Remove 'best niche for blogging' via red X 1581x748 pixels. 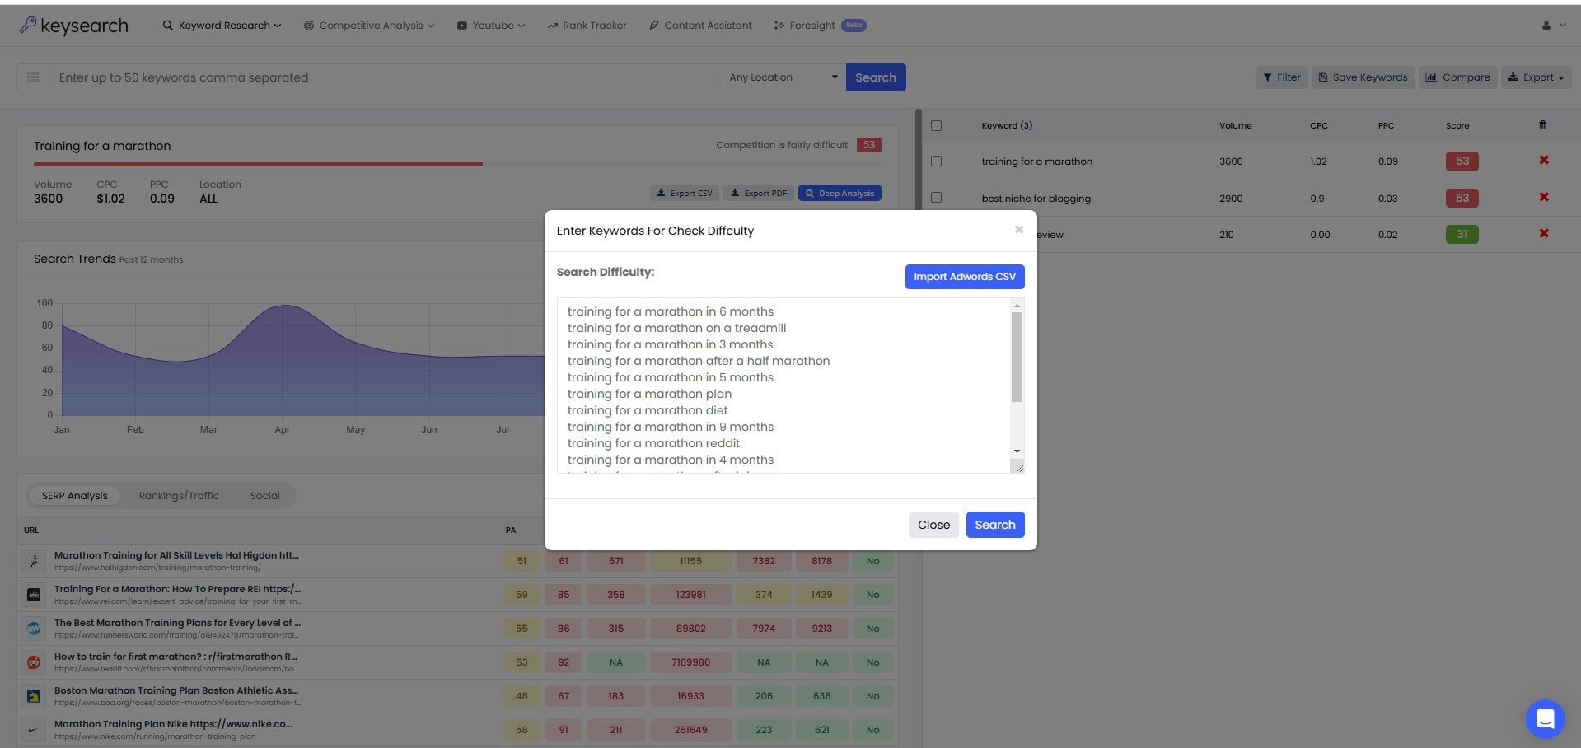click(x=1542, y=198)
